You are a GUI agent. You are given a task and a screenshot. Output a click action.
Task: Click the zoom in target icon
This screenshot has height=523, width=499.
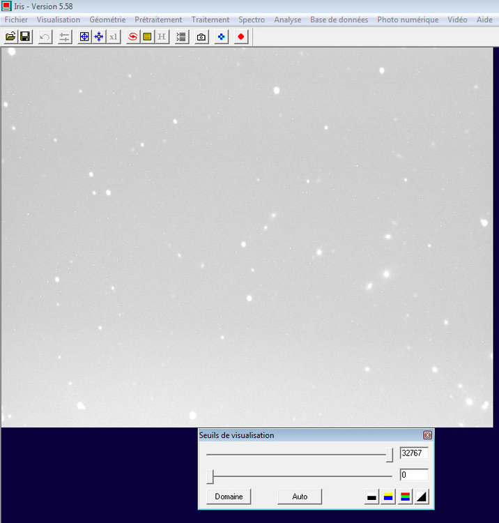[84, 37]
